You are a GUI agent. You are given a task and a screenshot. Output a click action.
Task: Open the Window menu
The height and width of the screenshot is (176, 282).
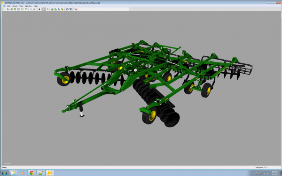(x=28, y=6)
